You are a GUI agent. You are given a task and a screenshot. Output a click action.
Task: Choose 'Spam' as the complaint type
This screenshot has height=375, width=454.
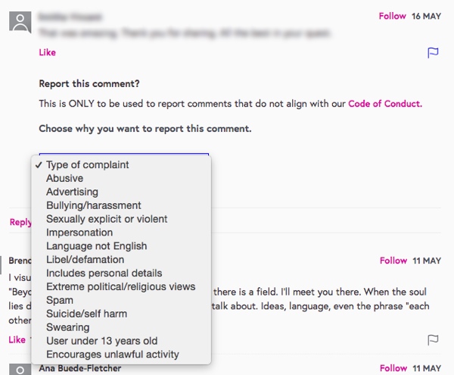[60, 300]
